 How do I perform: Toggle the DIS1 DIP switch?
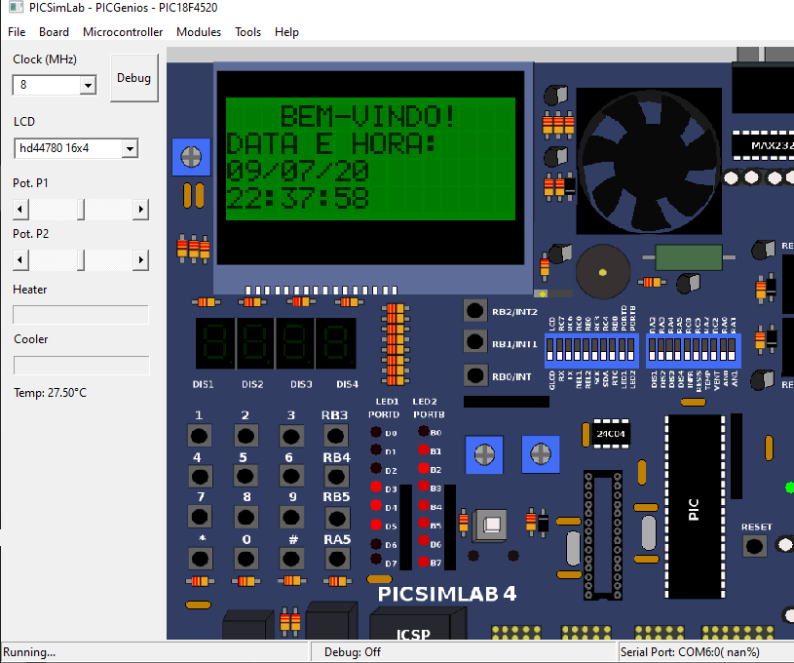652,350
